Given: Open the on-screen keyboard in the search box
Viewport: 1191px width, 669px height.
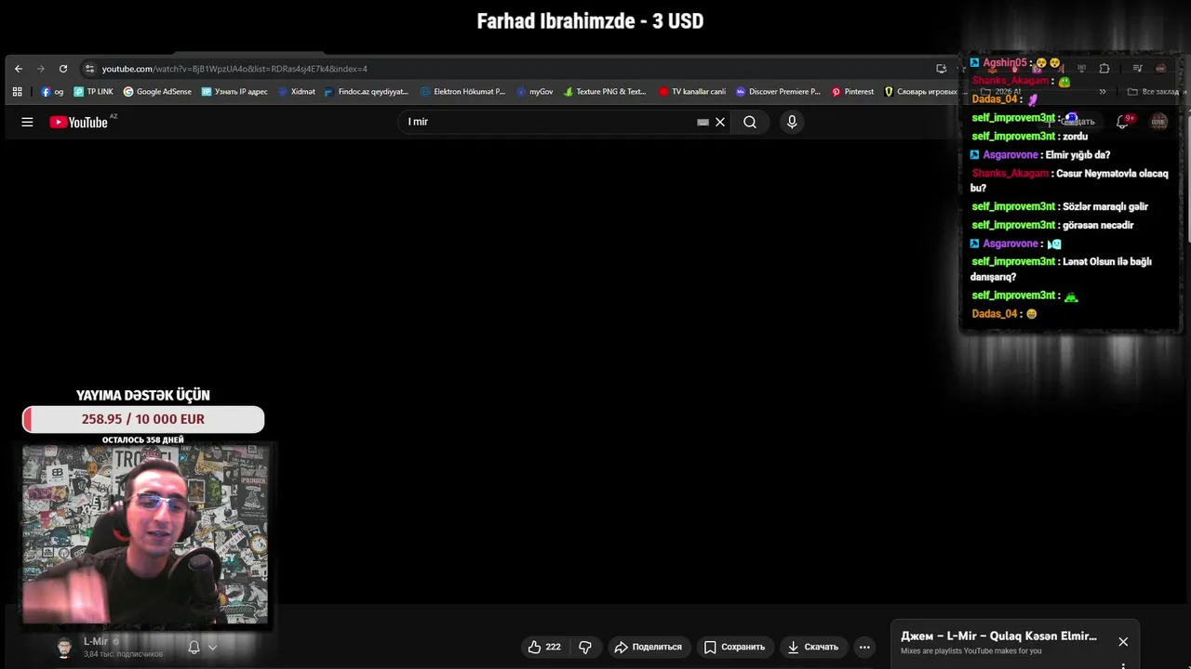Looking at the screenshot, I should [x=703, y=122].
